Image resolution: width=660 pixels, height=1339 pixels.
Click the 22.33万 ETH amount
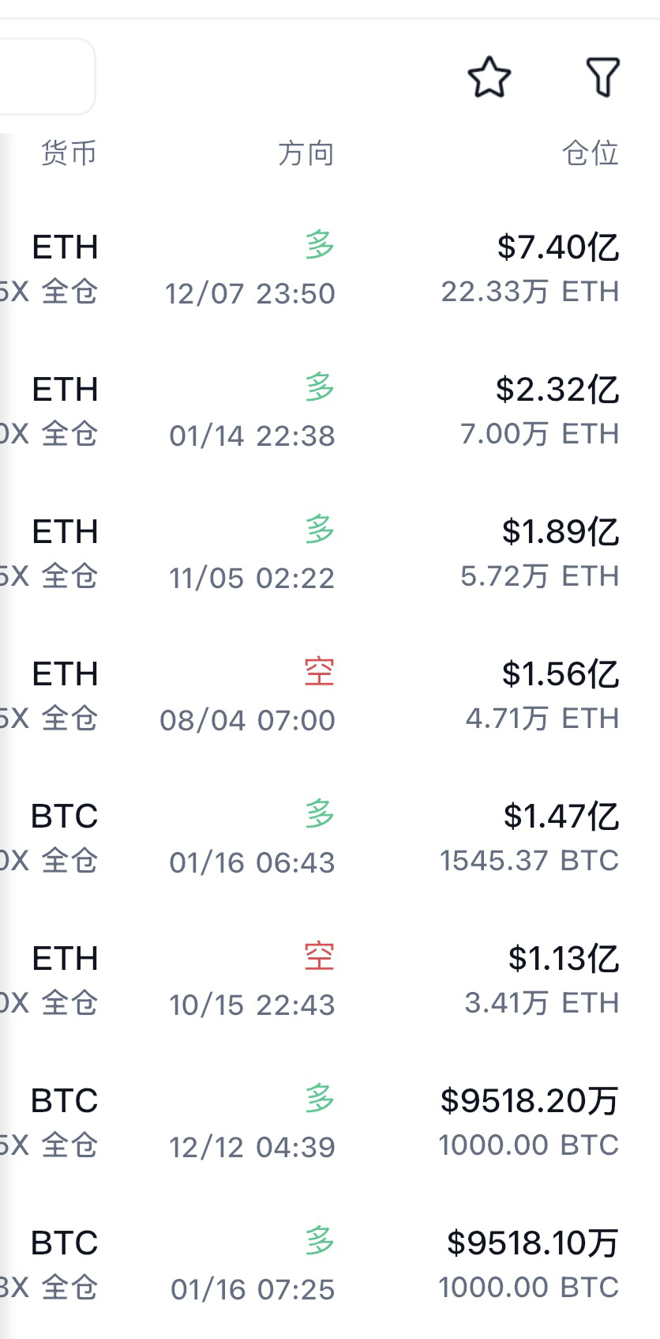click(x=530, y=292)
